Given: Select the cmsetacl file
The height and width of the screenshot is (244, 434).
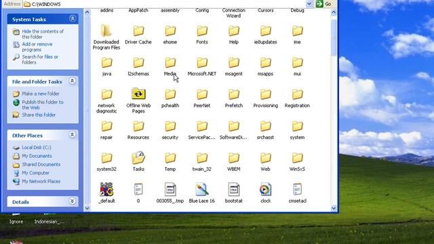Looking at the screenshot, I should 297,193.
